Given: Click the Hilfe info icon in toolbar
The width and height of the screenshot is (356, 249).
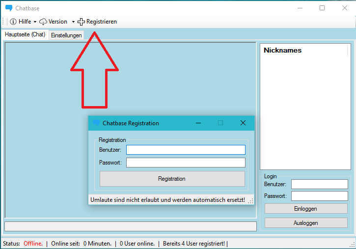Looking at the screenshot, I should (x=13, y=22).
